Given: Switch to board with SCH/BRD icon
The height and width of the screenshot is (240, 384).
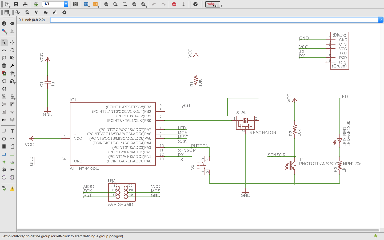Looking at the screenshot, I should pyautogui.click(x=36, y=4).
